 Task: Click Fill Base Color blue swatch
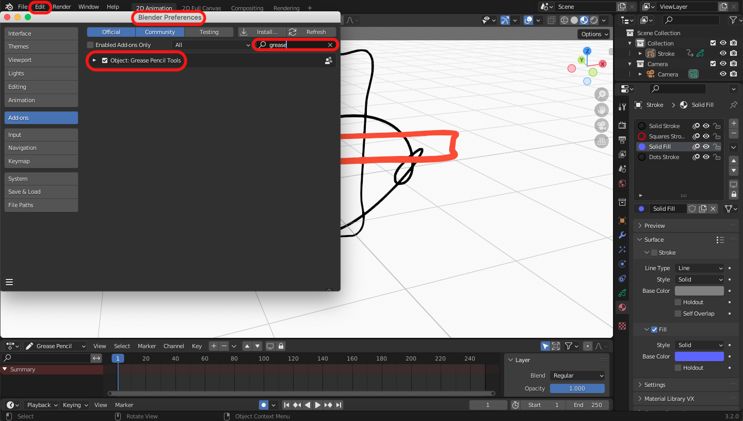pyautogui.click(x=699, y=356)
